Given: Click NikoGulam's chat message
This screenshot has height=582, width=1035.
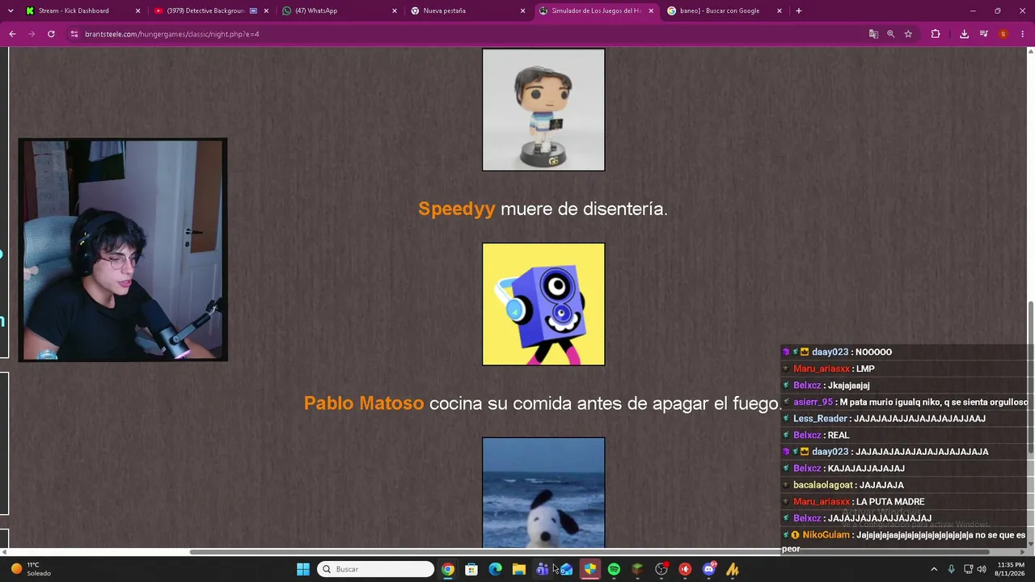Looking at the screenshot, I should pyautogui.click(x=903, y=541).
